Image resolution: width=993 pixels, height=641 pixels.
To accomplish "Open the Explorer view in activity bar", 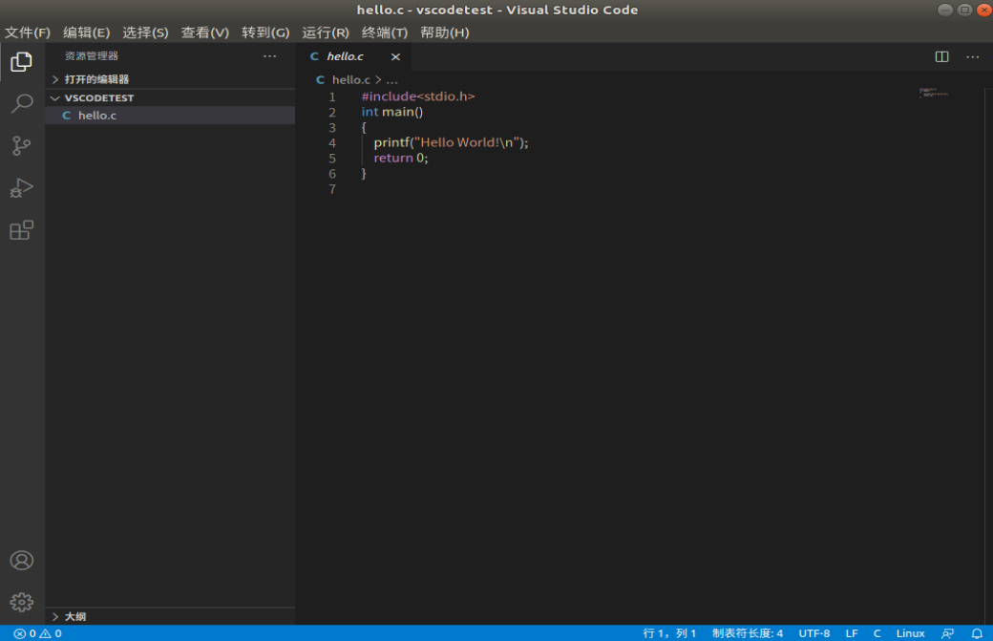I will click(x=22, y=61).
